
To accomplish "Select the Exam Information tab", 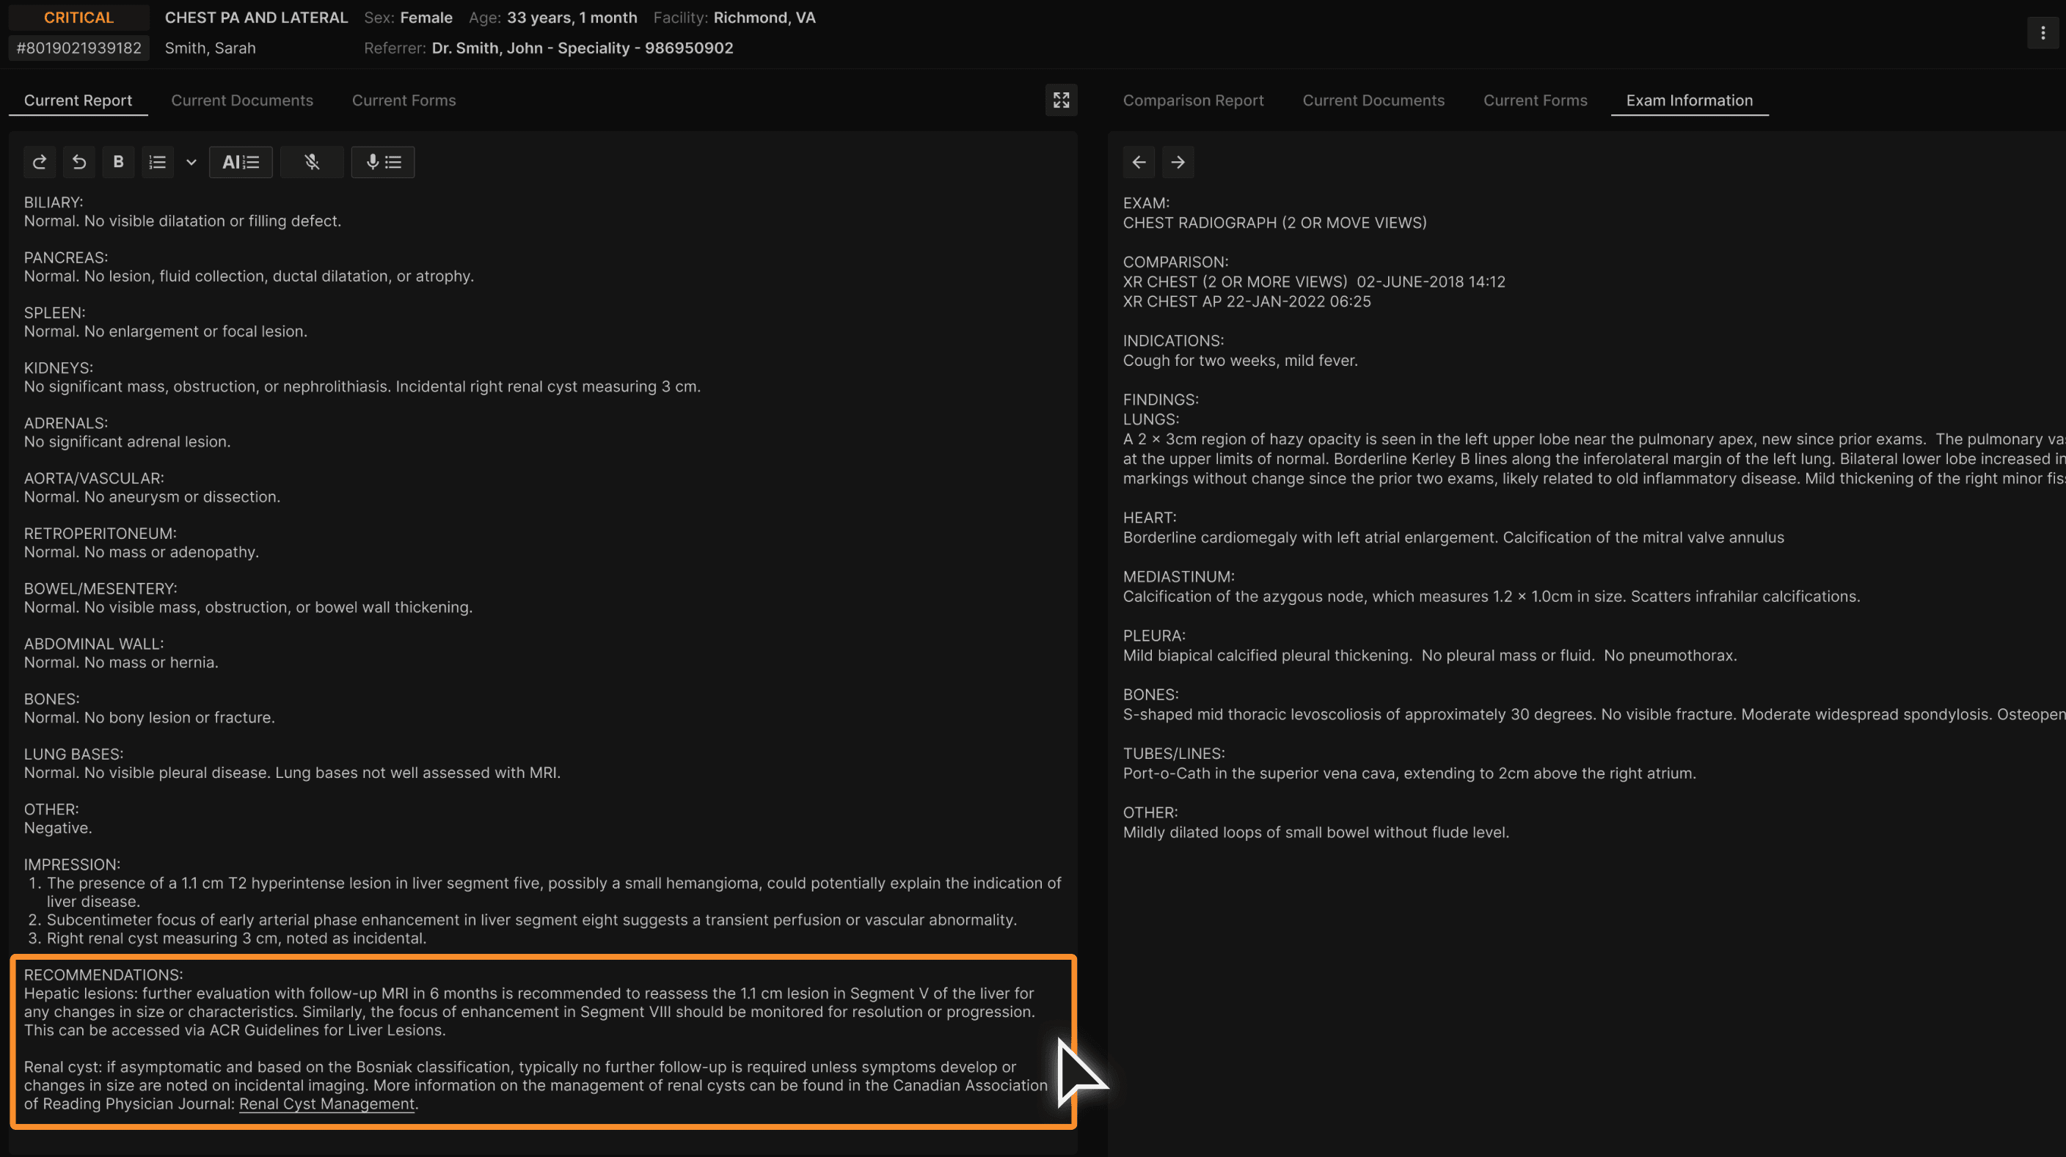I will (x=1689, y=100).
